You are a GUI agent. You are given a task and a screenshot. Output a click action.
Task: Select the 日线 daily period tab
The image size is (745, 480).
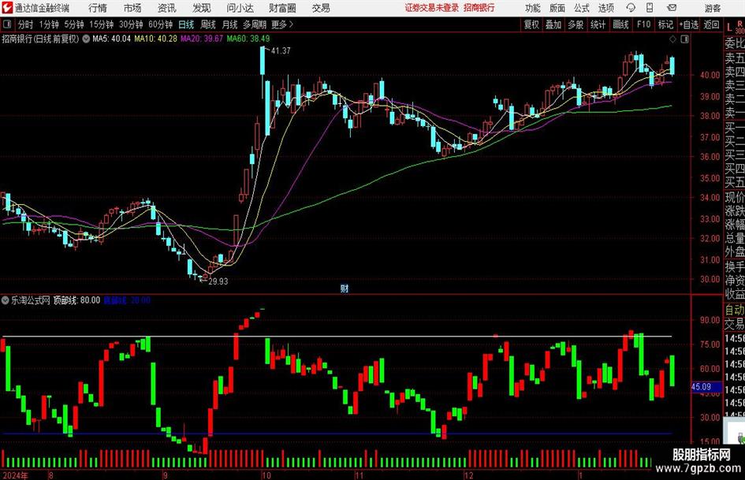coord(186,24)
